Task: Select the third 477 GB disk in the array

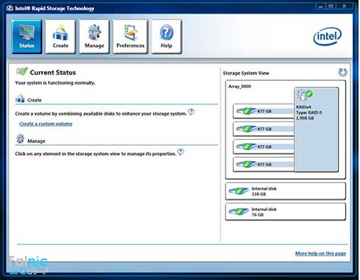Action: [x=264, y=146]
